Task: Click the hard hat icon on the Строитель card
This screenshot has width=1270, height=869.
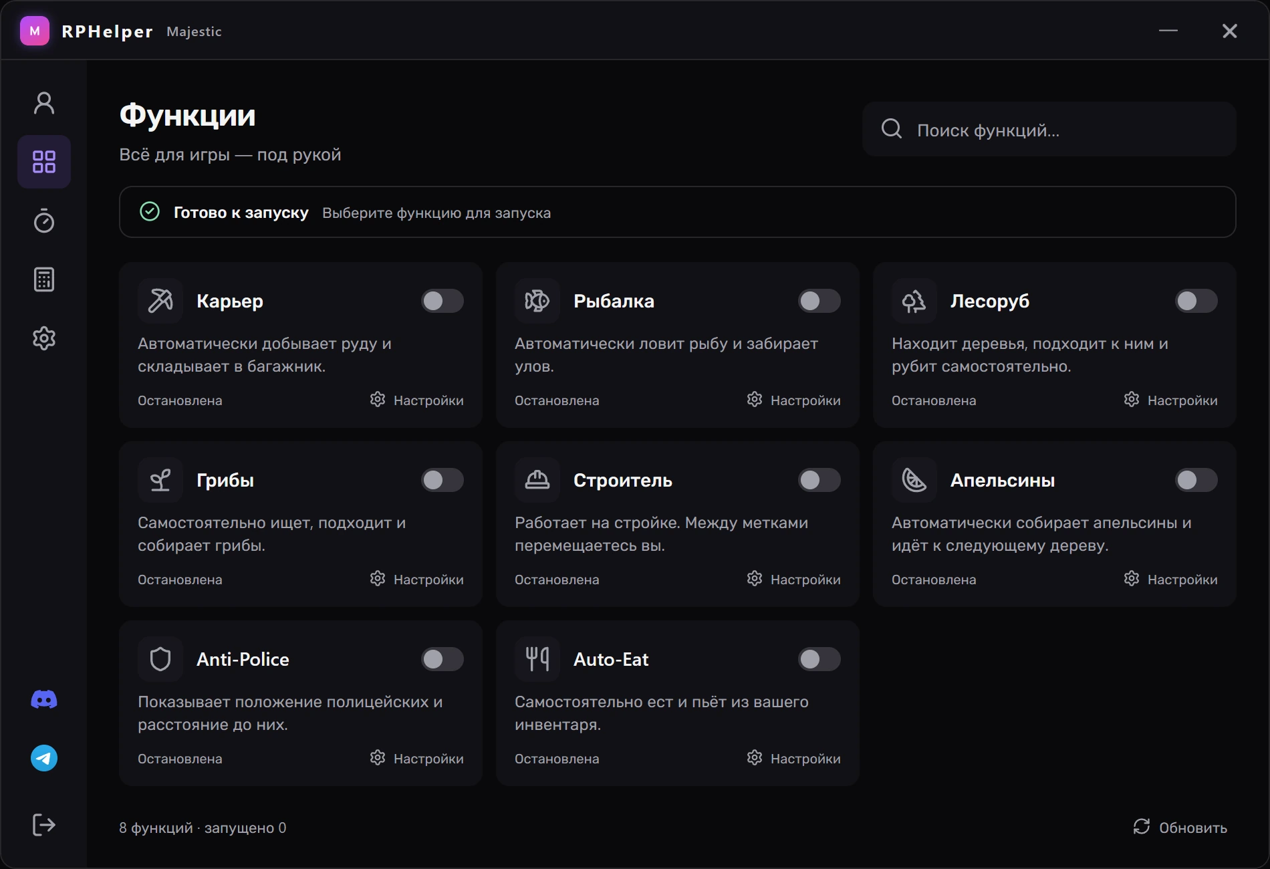Action: coord(537,480)
